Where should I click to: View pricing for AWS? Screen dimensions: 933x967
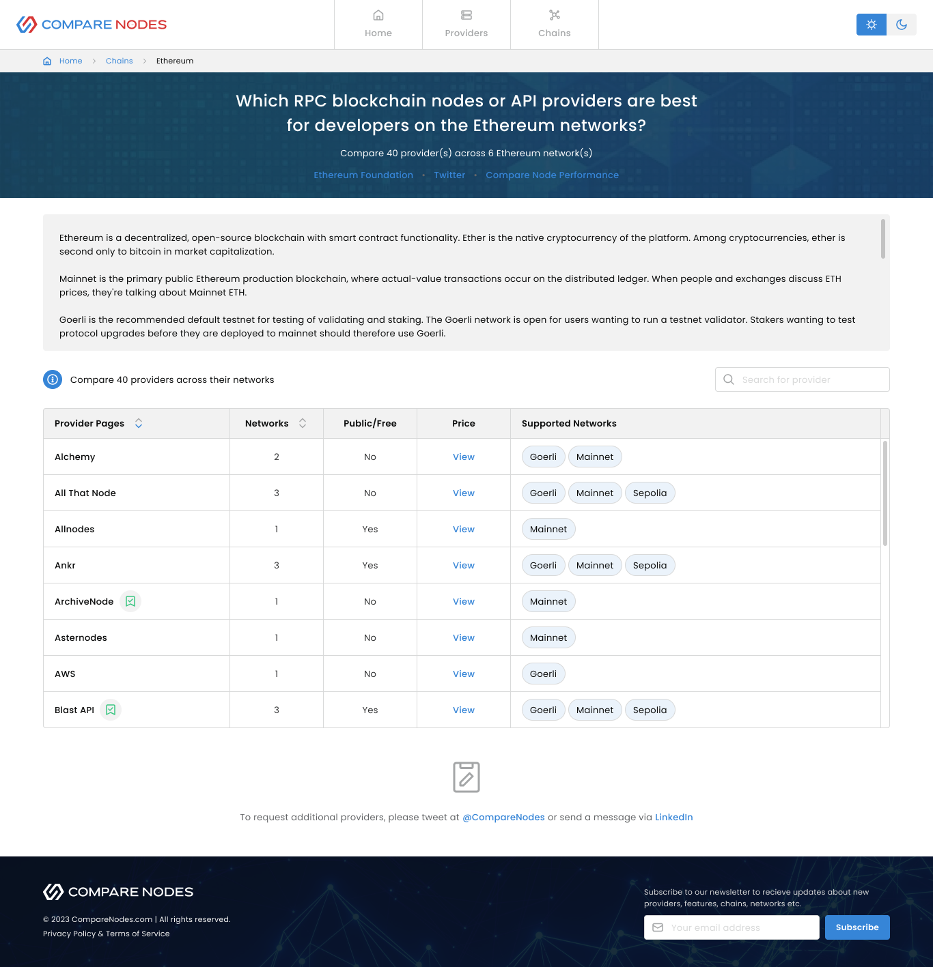[464, 674]
